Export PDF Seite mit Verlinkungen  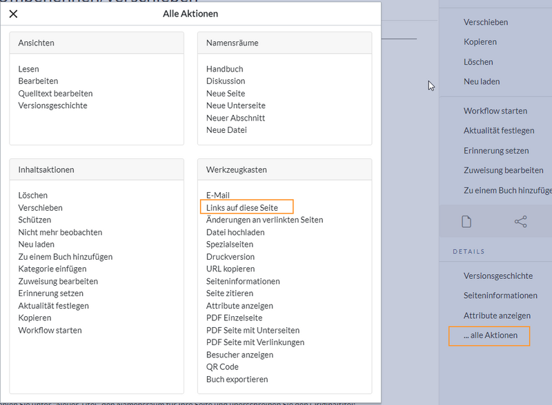point(255,342)
